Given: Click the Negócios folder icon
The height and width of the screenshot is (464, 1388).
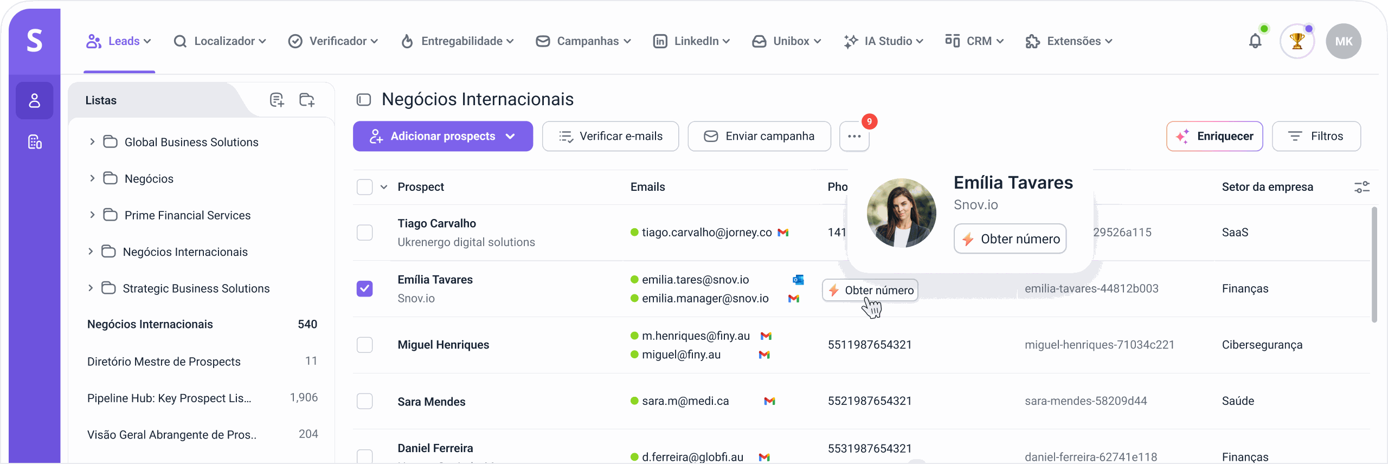Looking at the screenshot, I should pos(111,178).
